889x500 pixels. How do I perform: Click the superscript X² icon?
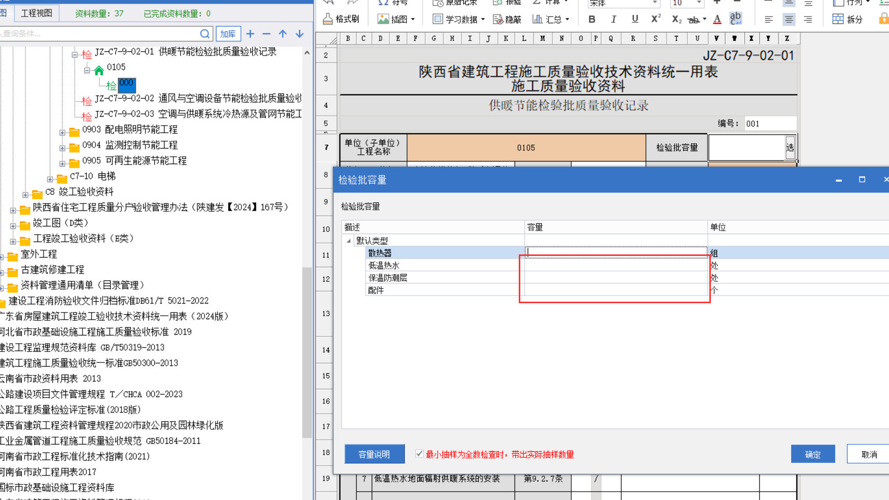(x=655, y=20)
